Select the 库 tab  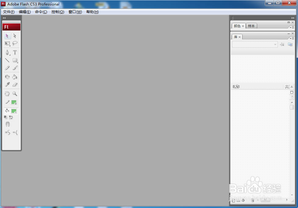click(x=235, y=37)
